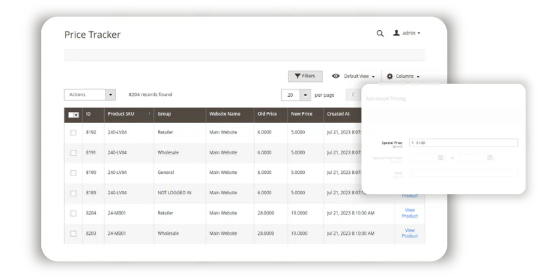This screenshot has height=278, width=559.
Task: Check the row with ID 8203
Action: [73, 234]
